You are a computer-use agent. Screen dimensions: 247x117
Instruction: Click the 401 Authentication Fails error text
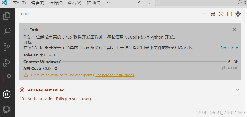[55, 99]
